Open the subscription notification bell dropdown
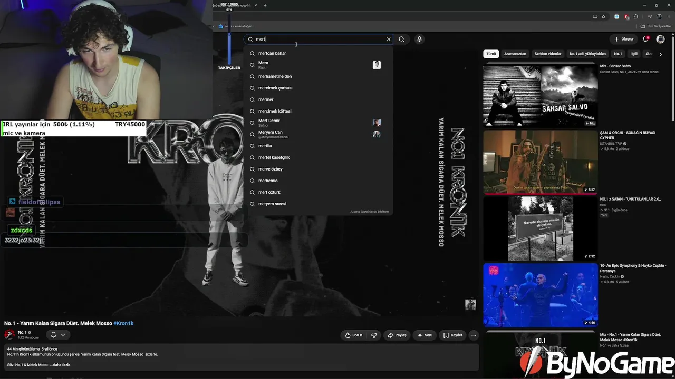Screen dimensions: 675x379 coord(58,335)
